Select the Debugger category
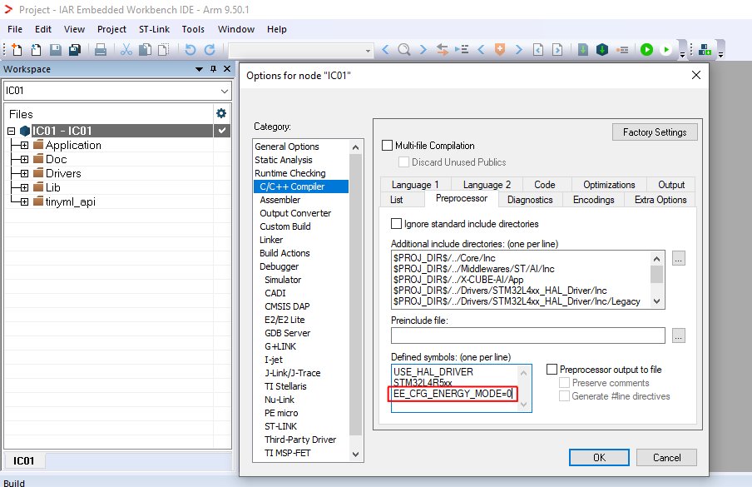The width and height of the screenshot is (752, 487). tap(280, 266)
